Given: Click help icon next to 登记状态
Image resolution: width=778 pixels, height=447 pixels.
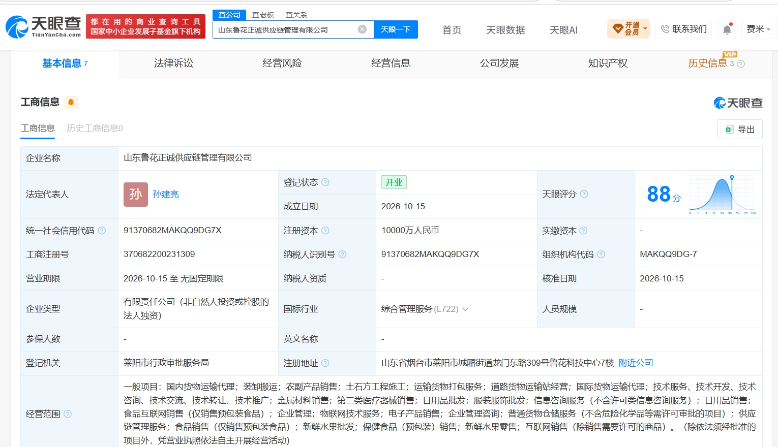Looking at the screenshot, I should pos(325,182).
